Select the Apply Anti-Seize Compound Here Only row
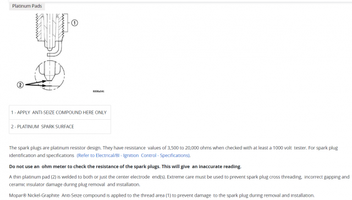 point(60,112)
